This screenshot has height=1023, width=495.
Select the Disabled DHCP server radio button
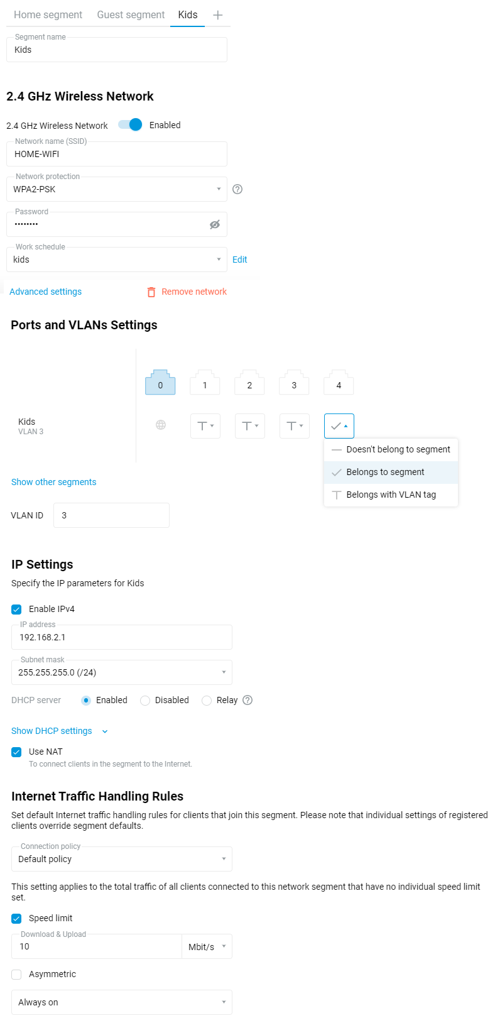[x=145, y=701]
